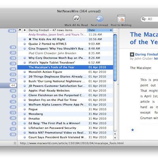Image resolution: width=158 pixels, height=158 pixels.
Task: Open the Post to Weblog icon
Action: click(x=121, y=19)
